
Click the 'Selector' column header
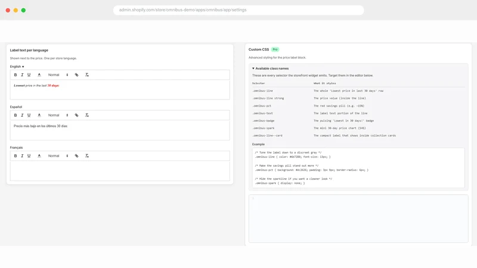pyautogui.click(x=259, y=83)
